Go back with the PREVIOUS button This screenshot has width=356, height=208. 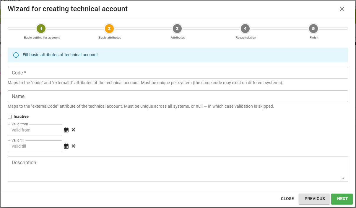pyautogui.click(x=315, y=199)
